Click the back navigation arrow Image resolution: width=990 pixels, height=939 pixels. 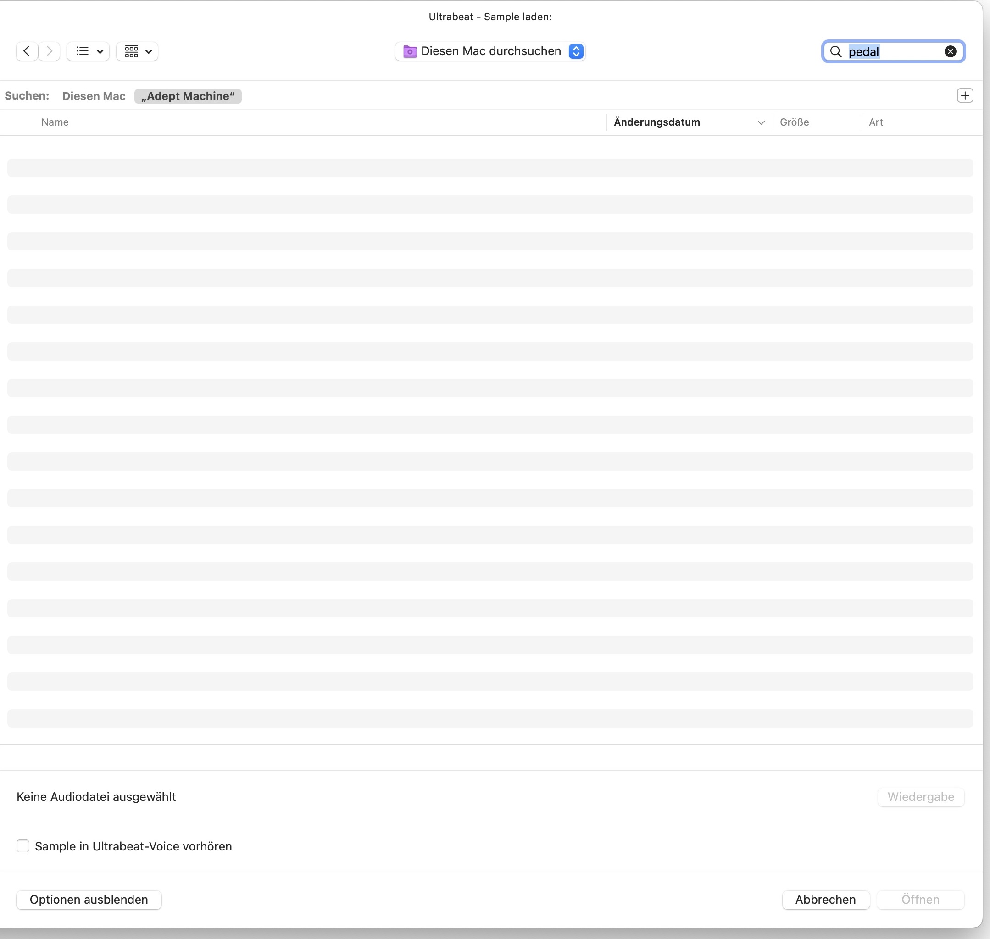(x=27, y=51)
